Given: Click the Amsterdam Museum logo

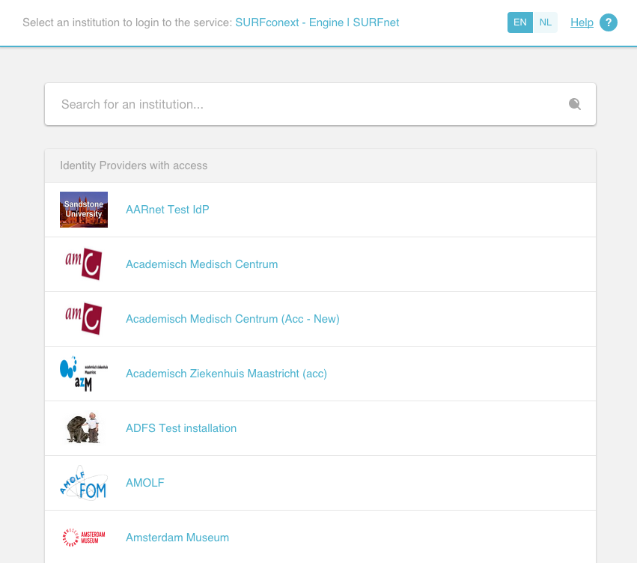Looking at the screenshot, I should pyautogui.click(x=84, y=538).
